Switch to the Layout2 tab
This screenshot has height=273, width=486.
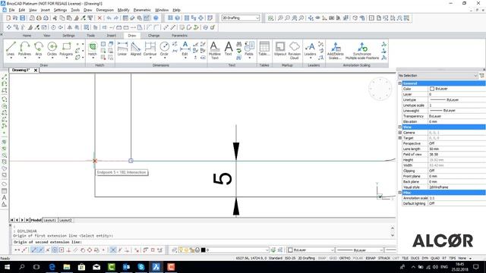[x=65, y=220]
